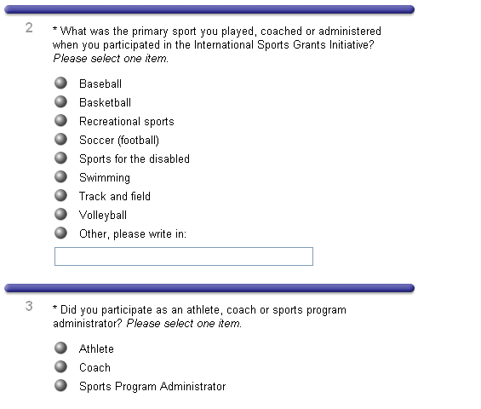
Task: Select Track and field option
Action: tap(60, 195)
